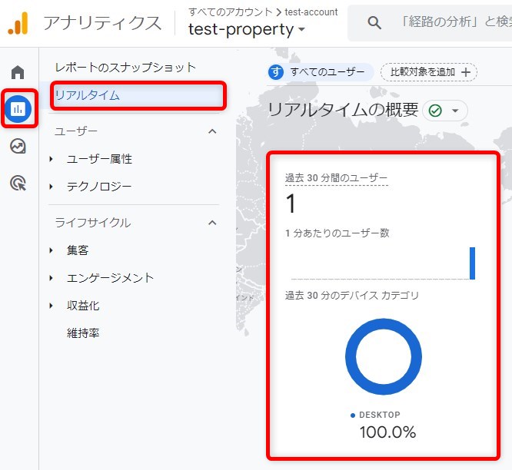Open the Reports bar chart icon

coord(18,110)
